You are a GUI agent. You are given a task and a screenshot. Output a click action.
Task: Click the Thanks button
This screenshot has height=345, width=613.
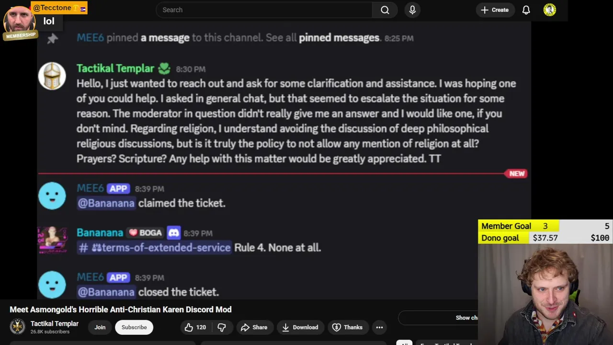click(x=347, y=327)
